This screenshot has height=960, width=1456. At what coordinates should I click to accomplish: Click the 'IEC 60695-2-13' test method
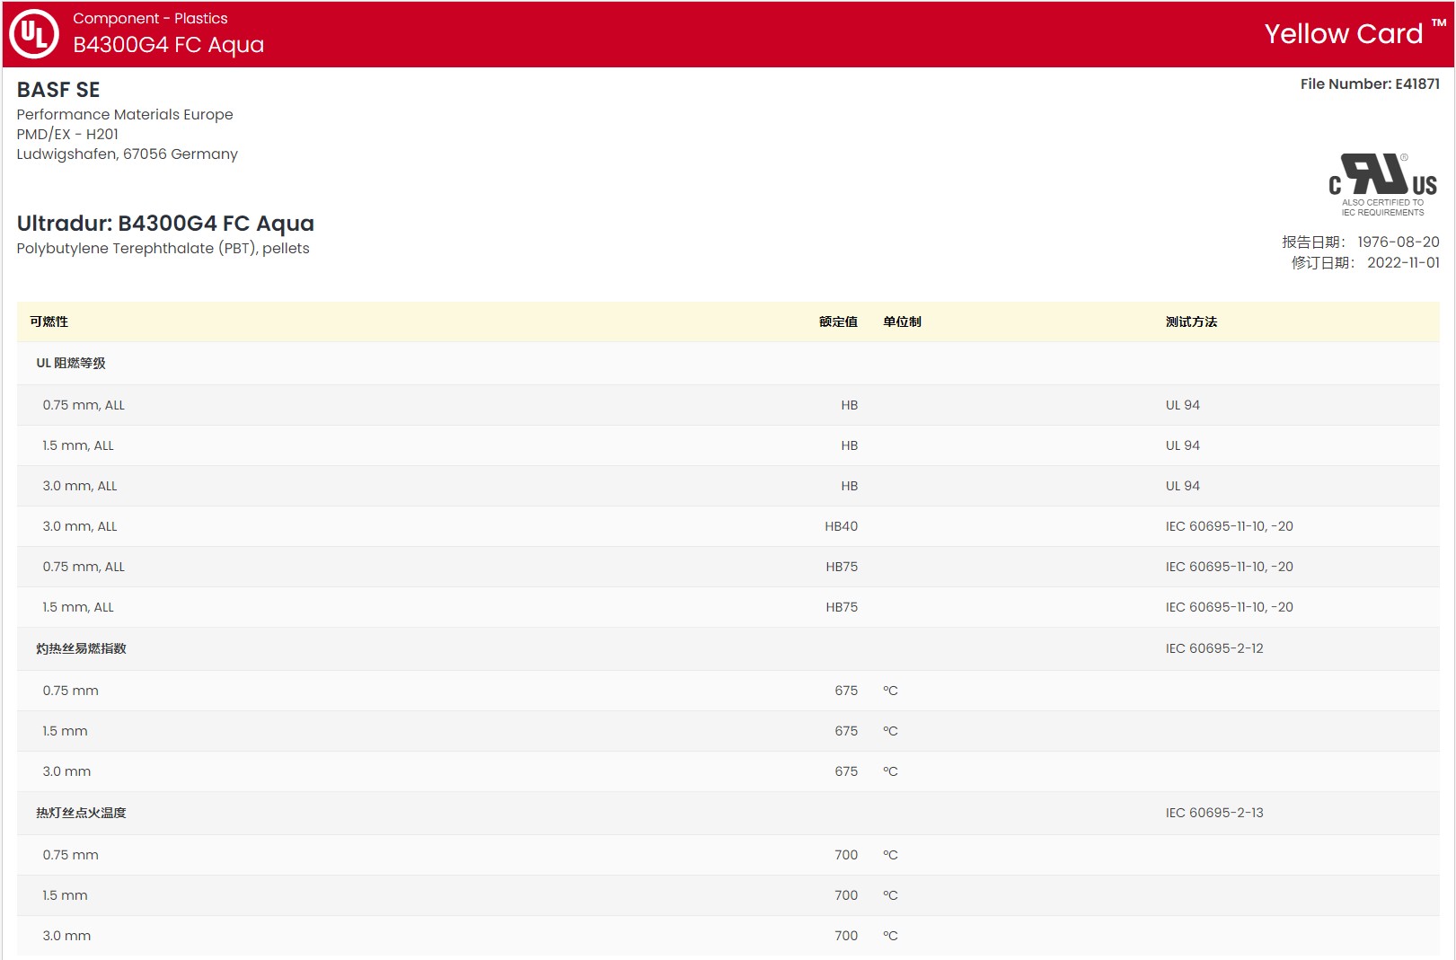pyautogui.click(x=1214, y=813)
